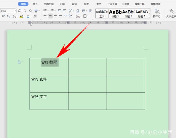Viewport: 176px width, 138px height.
Task: Open the 表格样式 tab
Action: pos(155,4)
